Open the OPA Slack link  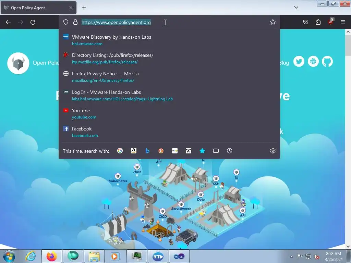point(313,62)
